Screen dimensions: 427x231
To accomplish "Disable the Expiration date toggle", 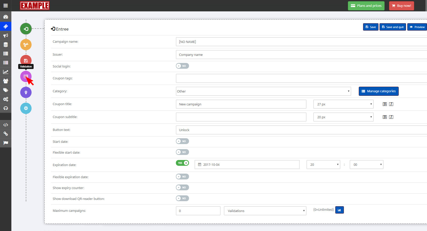I will pyautogui.click(x=182, y=163).
